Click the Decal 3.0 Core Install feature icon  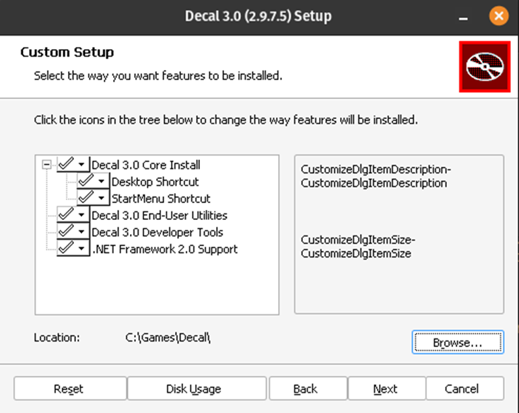pyautogui.click(x=73, y=165)
